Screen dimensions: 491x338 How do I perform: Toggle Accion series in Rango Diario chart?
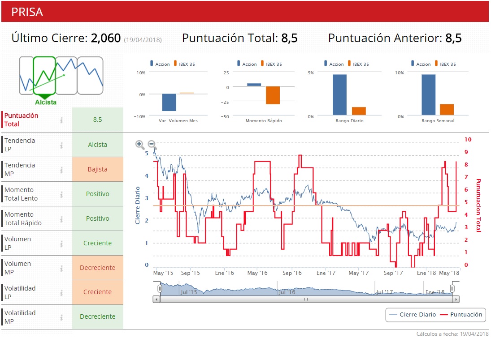[x=334, y=64]
